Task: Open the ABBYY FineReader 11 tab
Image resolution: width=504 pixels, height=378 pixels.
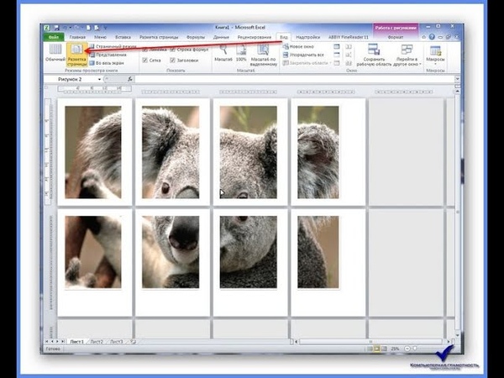Action: (x=348, y=37)
